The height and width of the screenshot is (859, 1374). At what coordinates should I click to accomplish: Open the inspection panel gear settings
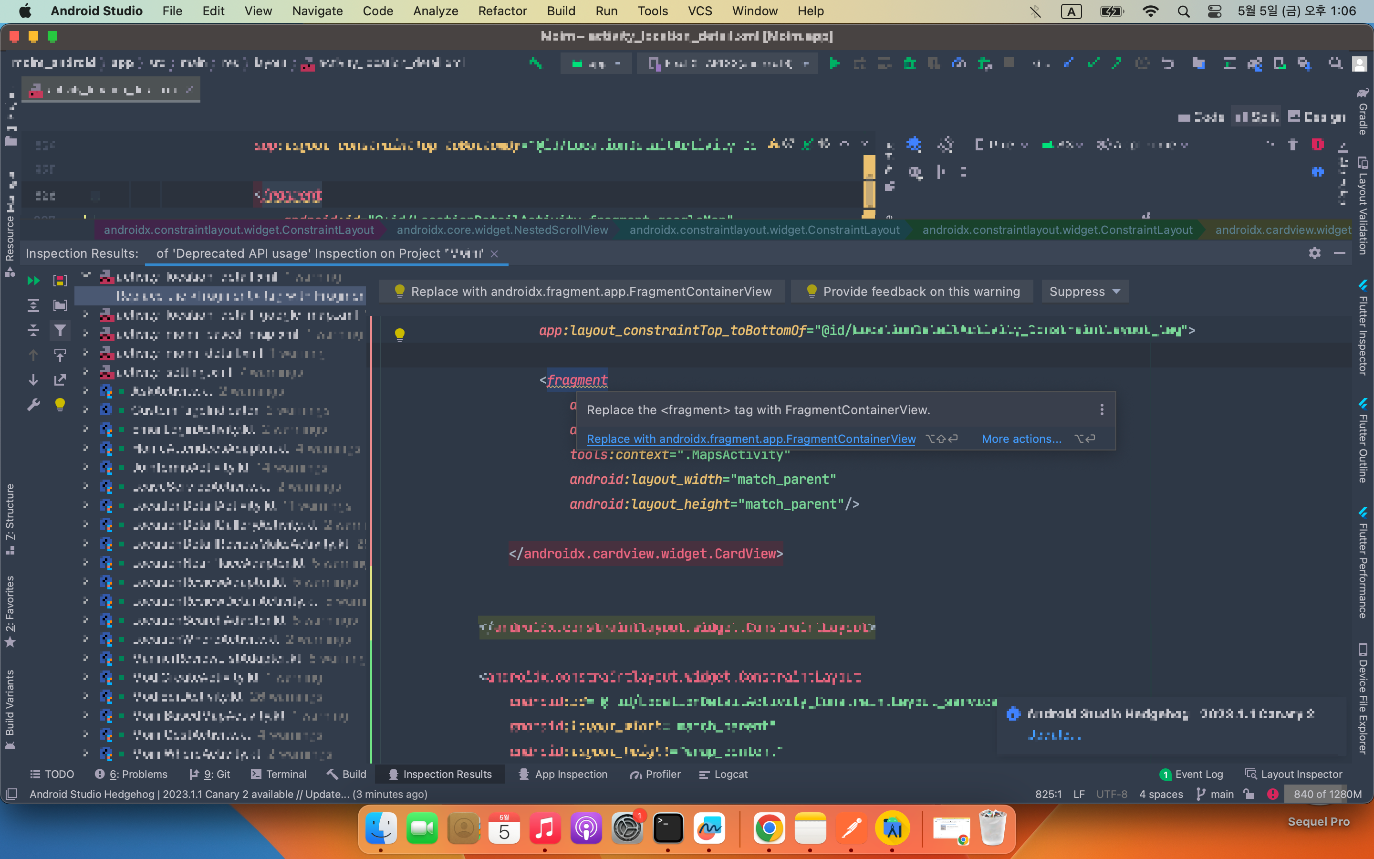pos(1314,253)
